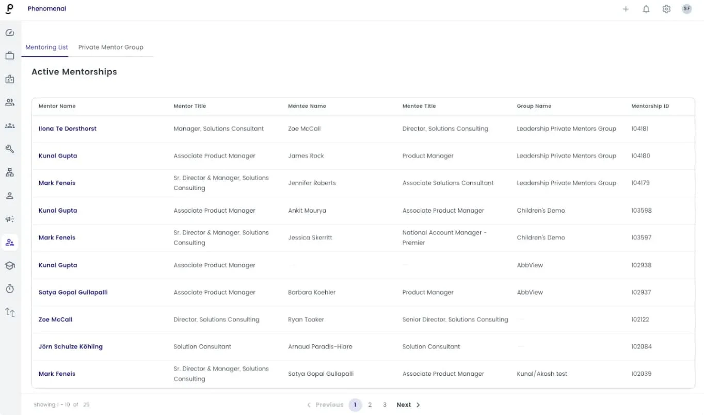Click mentee title National Account Manager - Premier
The image size is (704, 415).
click(445, 237)
